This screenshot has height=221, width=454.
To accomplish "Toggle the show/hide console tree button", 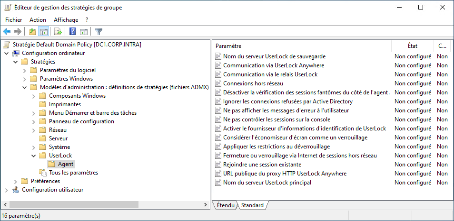I will coord(43,32).
